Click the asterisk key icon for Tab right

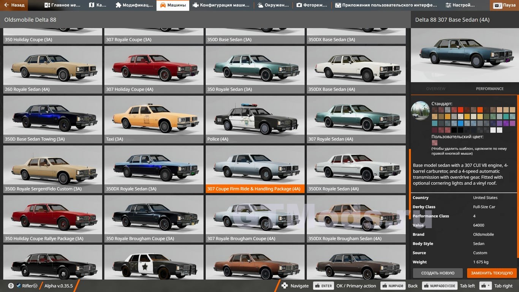click(486, 286)
